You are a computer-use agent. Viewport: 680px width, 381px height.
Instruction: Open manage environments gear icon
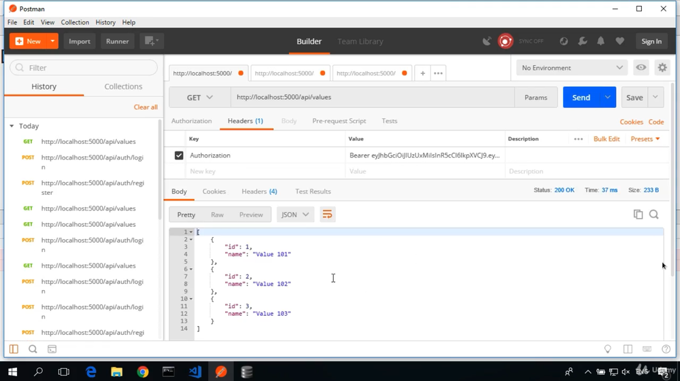pos(662,67)
